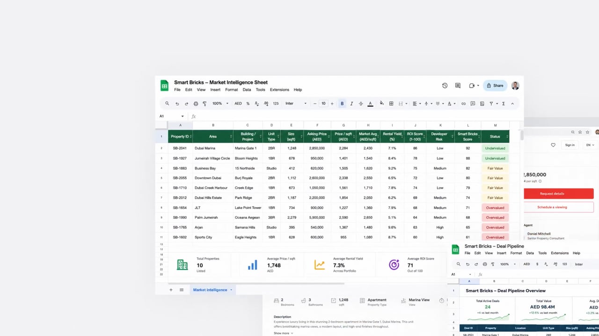Search menus in Deal Pipeline toolbar
The image size is (599, 336).
pyautogui.click(x=458, y=264)
